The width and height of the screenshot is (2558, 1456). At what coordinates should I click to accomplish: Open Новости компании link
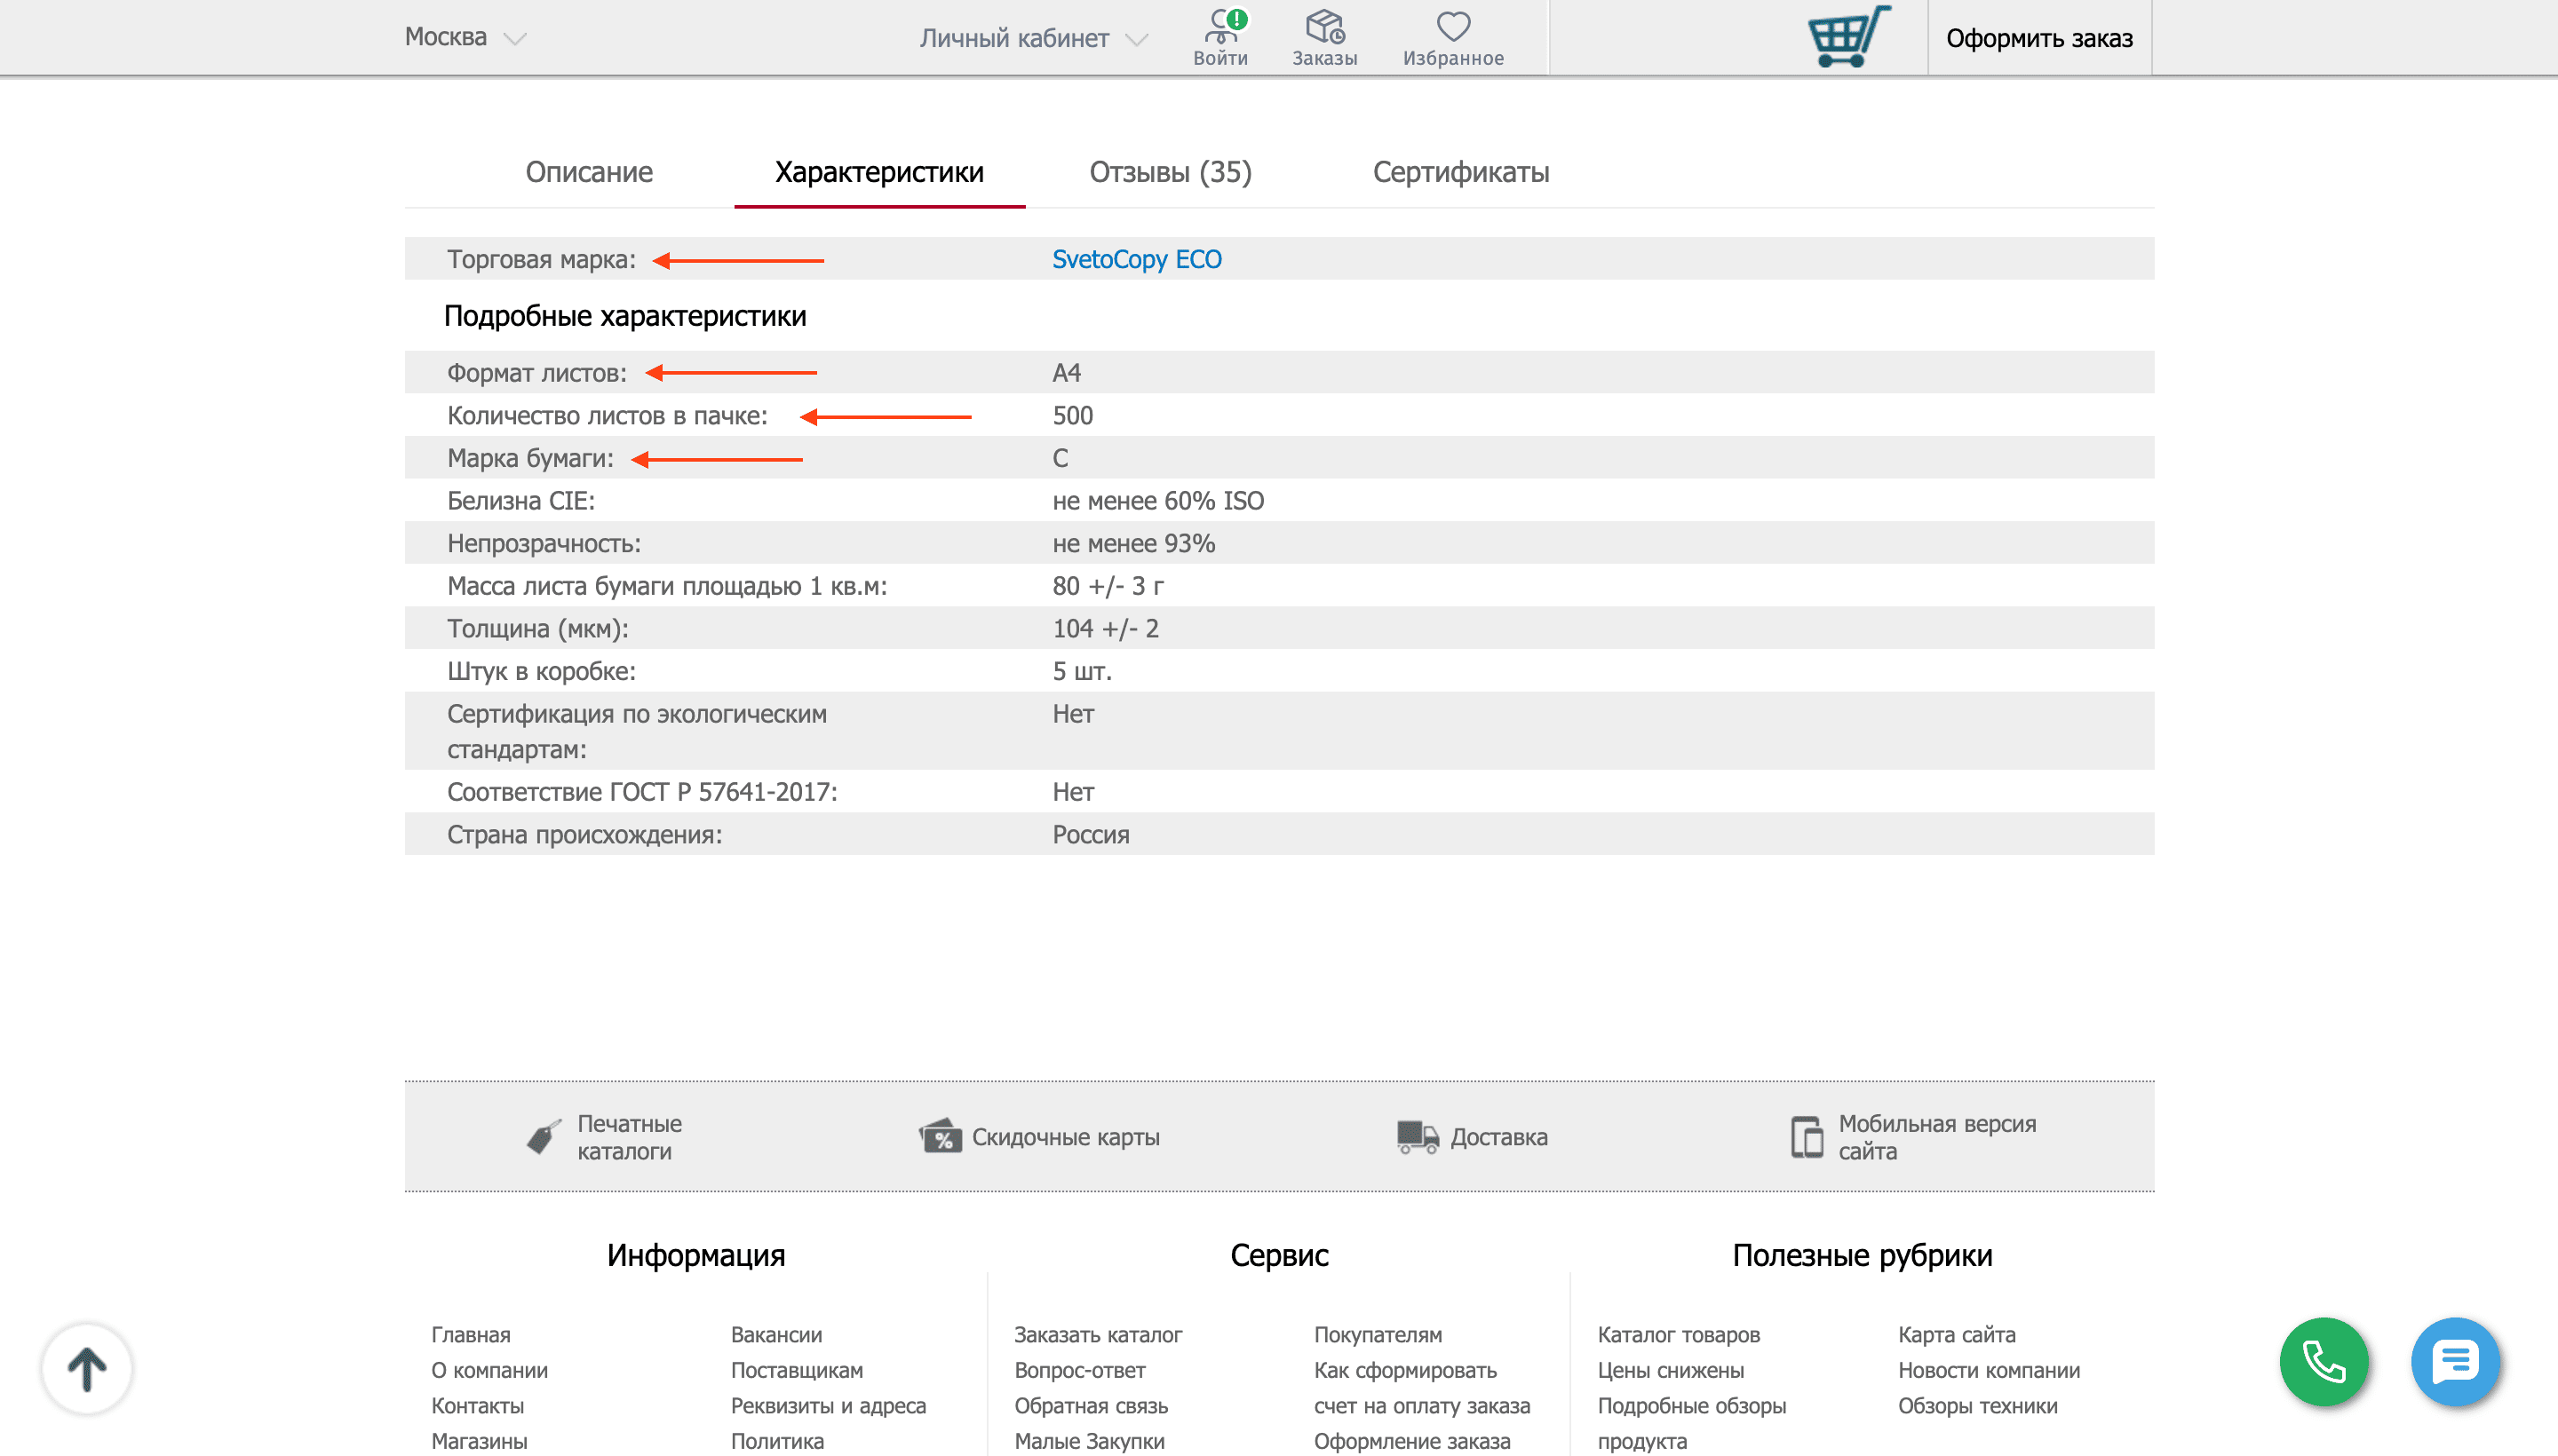point(1989,1370)
